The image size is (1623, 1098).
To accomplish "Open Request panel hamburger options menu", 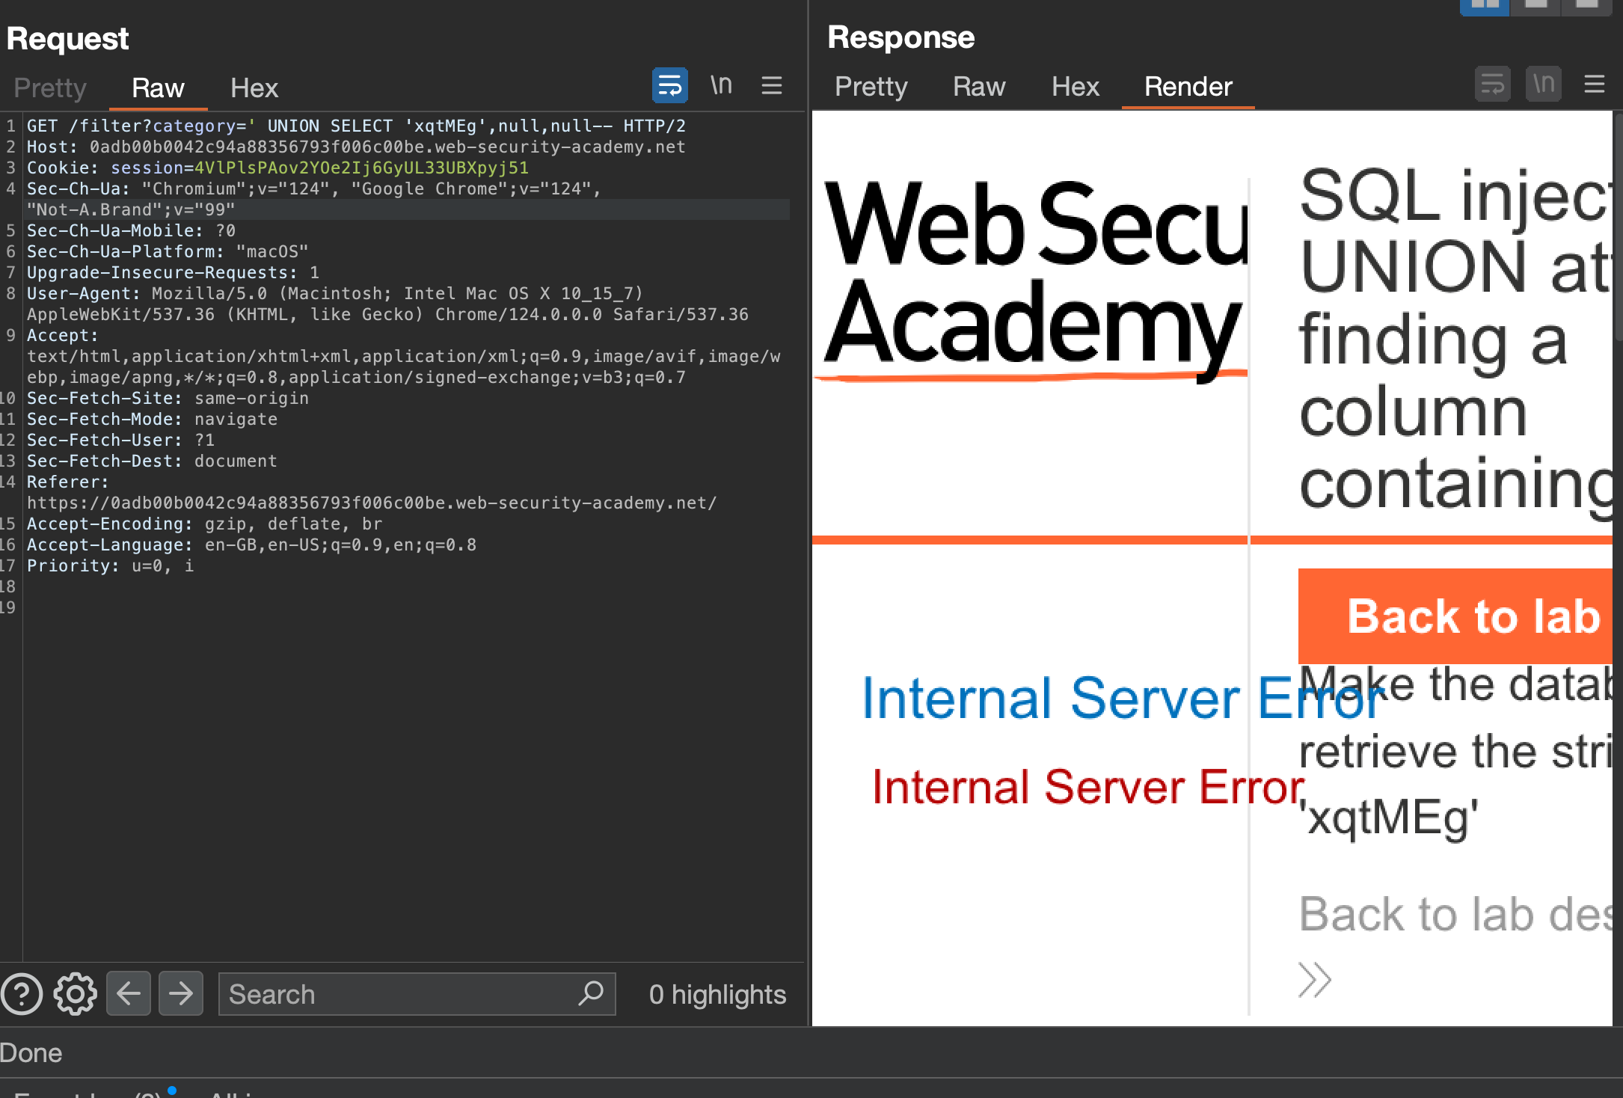I will [771, 85].
